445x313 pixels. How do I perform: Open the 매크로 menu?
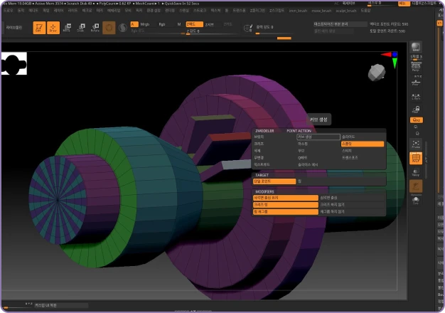coord(87,11)
